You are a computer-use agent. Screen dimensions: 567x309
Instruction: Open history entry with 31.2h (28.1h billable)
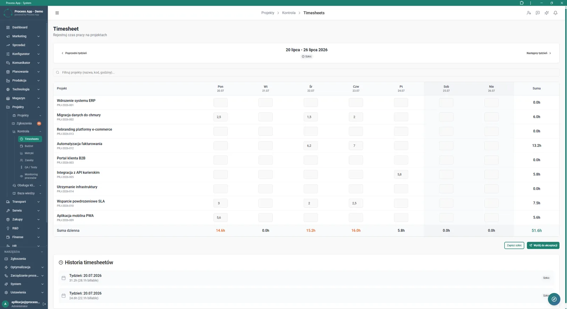pyautogui.click(x=306, y=278)
